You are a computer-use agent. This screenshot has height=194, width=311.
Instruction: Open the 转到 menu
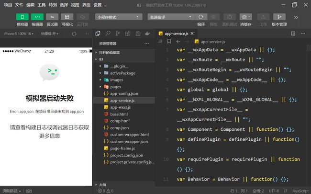coord(53,5)
